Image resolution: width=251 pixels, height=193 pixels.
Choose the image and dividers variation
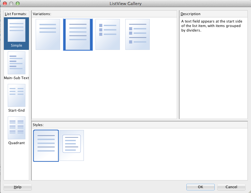tap(138, 34)
